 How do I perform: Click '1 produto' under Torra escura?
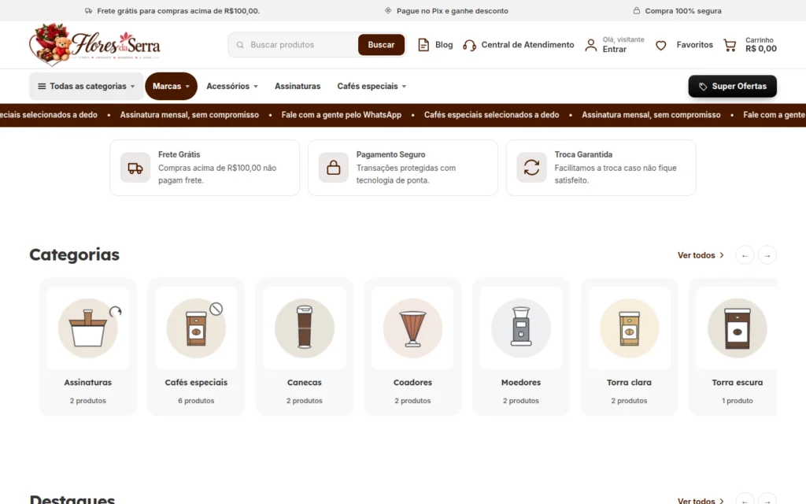coord(737,401)
